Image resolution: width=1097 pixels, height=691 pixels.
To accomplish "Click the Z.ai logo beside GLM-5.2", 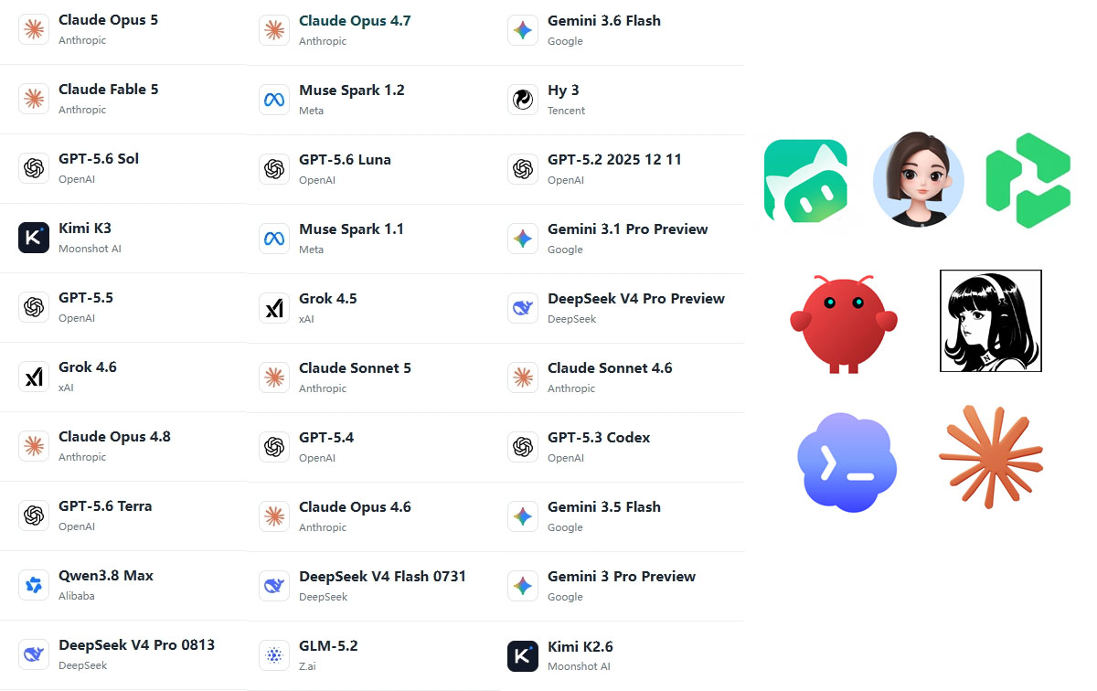I will tap(274, 654).
